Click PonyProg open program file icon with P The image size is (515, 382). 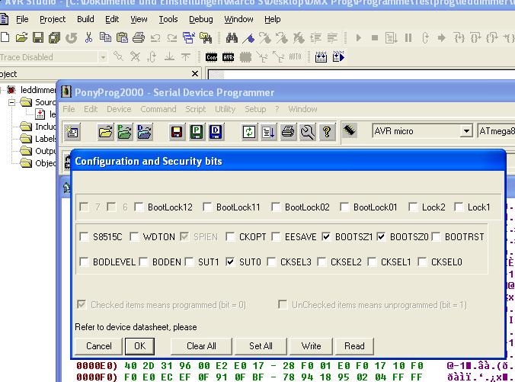click(x=125, y=132)
